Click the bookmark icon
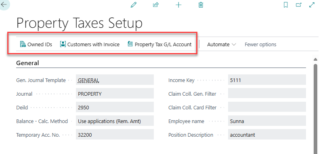327x154 pixels. [x=286, y=5]
